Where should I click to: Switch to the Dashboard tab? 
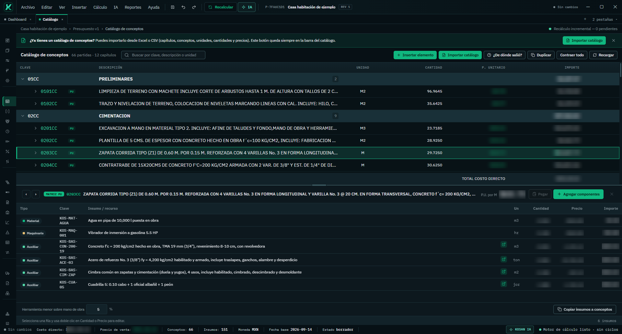point(17,19)
